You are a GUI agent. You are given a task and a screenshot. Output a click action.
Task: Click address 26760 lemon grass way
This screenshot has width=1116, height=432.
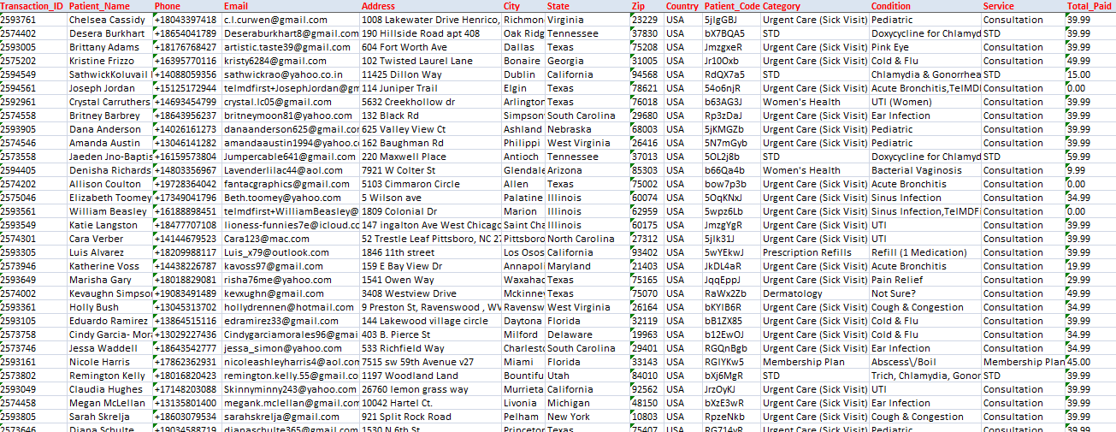pyautogui.click(x=430, y=389)
